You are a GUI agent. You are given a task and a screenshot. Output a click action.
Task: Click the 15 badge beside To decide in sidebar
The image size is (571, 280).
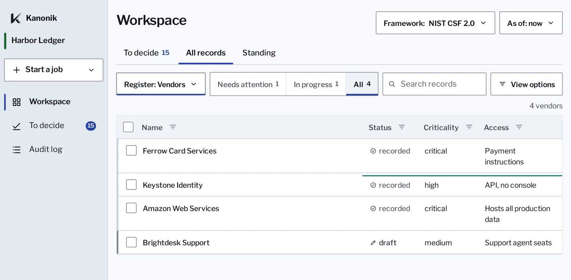(91, 125)
